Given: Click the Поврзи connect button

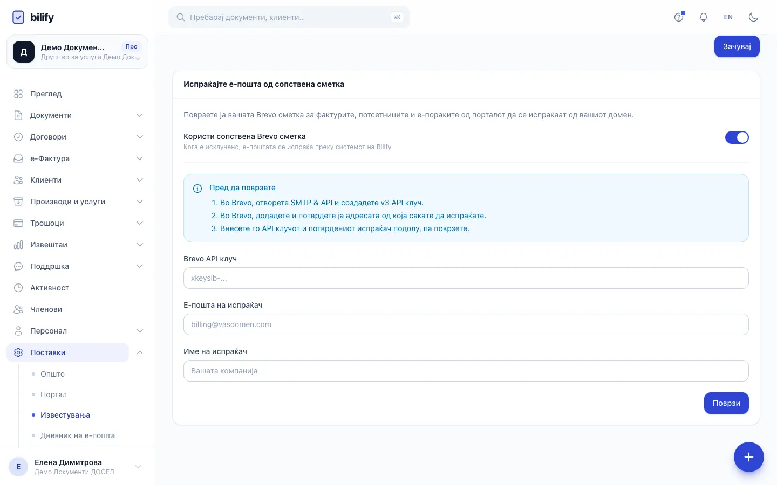Looking at the screenshot, I should point(726,403).
